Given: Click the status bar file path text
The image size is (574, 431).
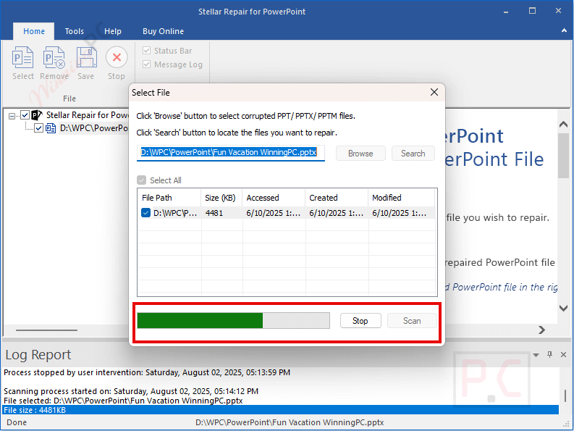Looking at the screenshot, I should pos(290,422).
